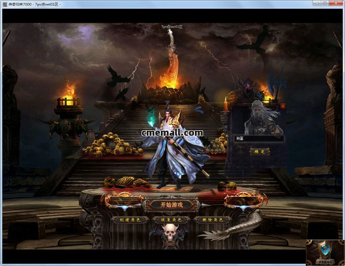Click the game icon in the title bar
This screenshot has height=266, width=345.
[x=4, y=4]
